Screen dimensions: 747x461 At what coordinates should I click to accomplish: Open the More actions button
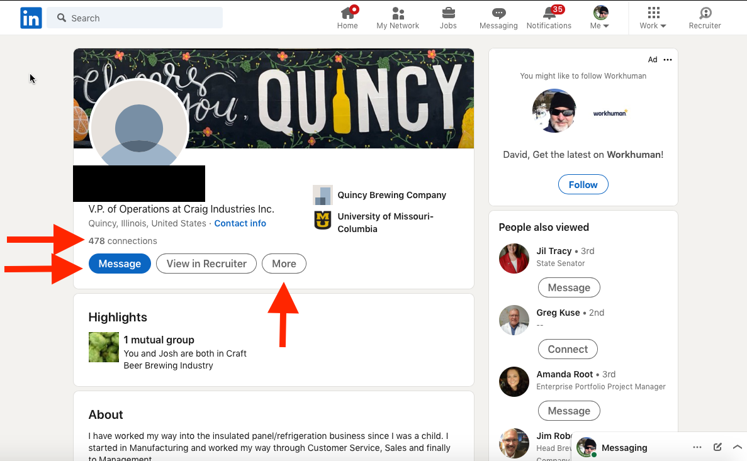click(284, 264)
